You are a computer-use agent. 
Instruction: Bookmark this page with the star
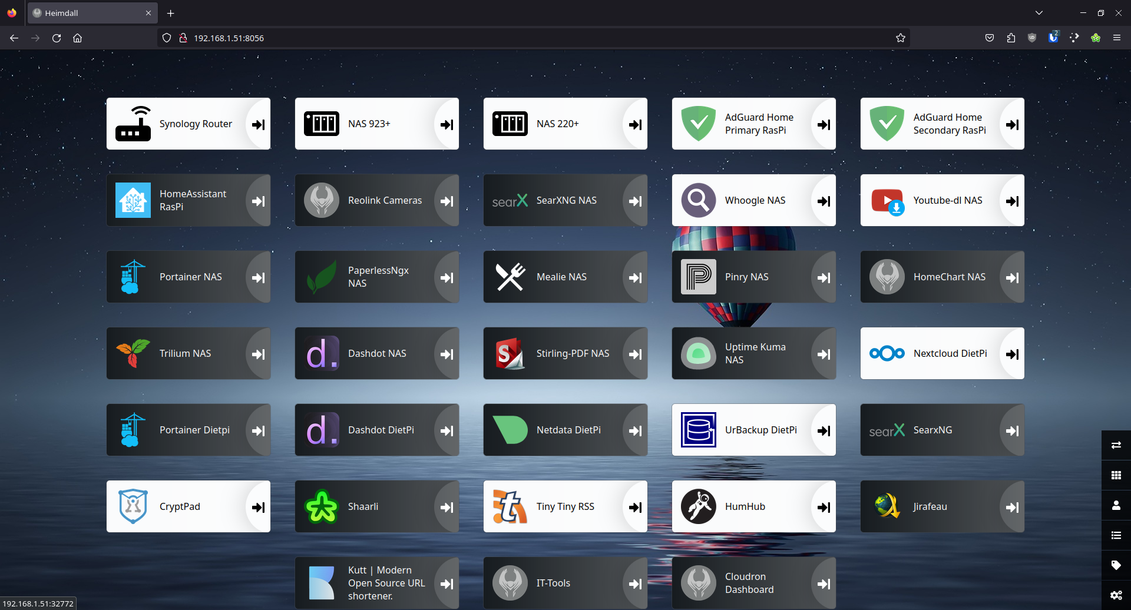click(x=901, y=38)
